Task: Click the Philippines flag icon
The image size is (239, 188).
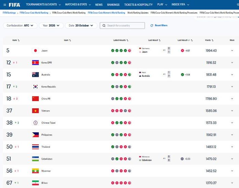Action: point(36,135)
